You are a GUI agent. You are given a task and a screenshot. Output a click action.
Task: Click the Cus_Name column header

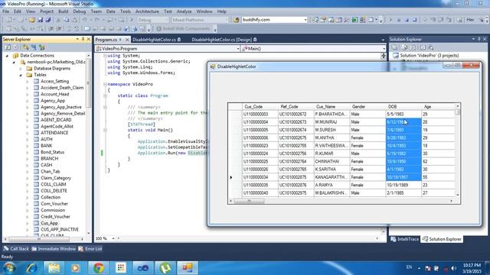[x=332, y=107]
